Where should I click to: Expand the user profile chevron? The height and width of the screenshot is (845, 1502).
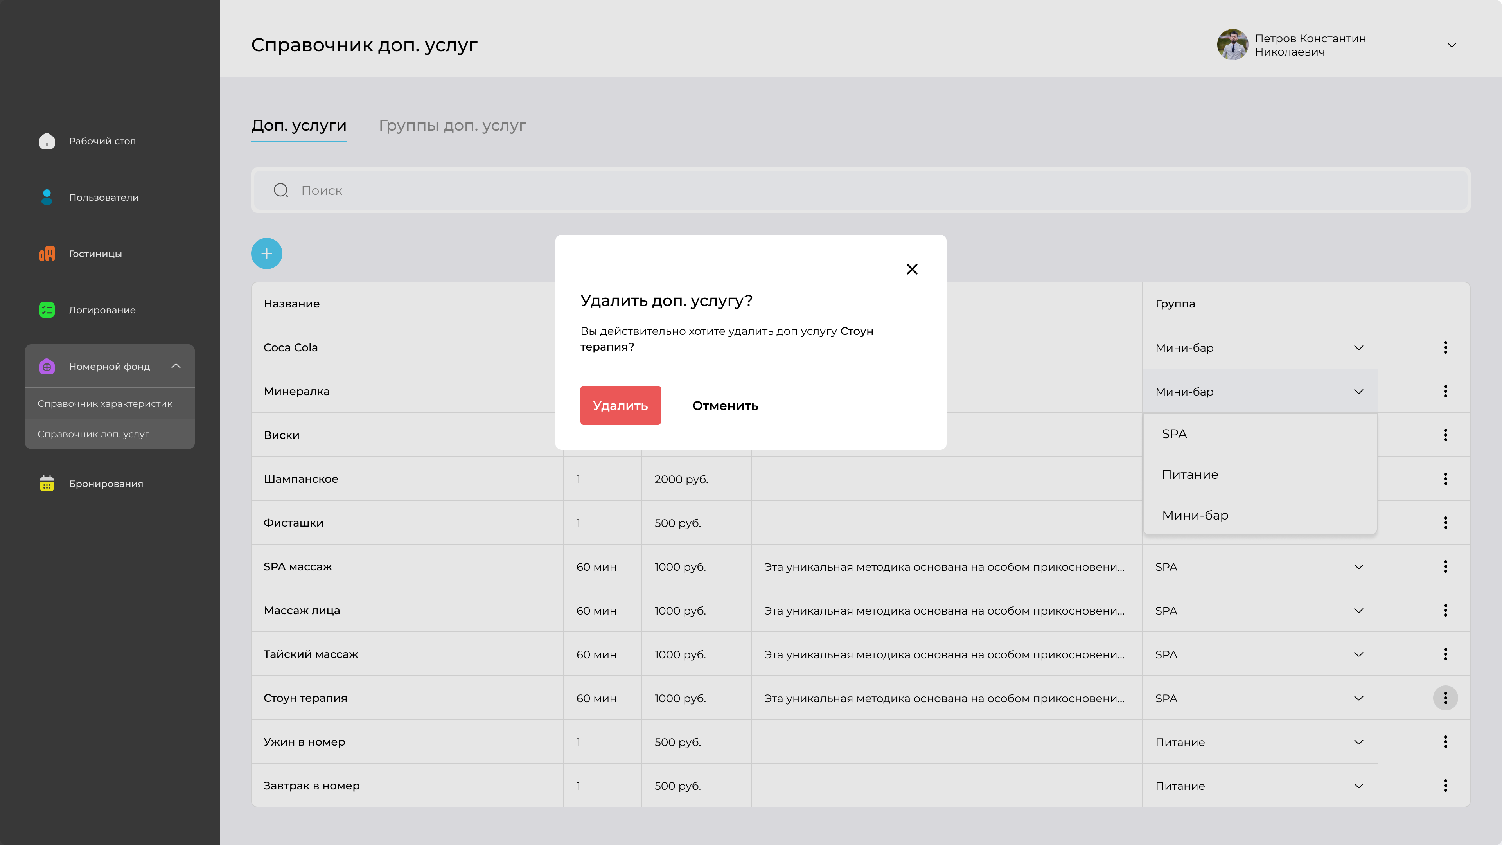tap(1452, 45)
